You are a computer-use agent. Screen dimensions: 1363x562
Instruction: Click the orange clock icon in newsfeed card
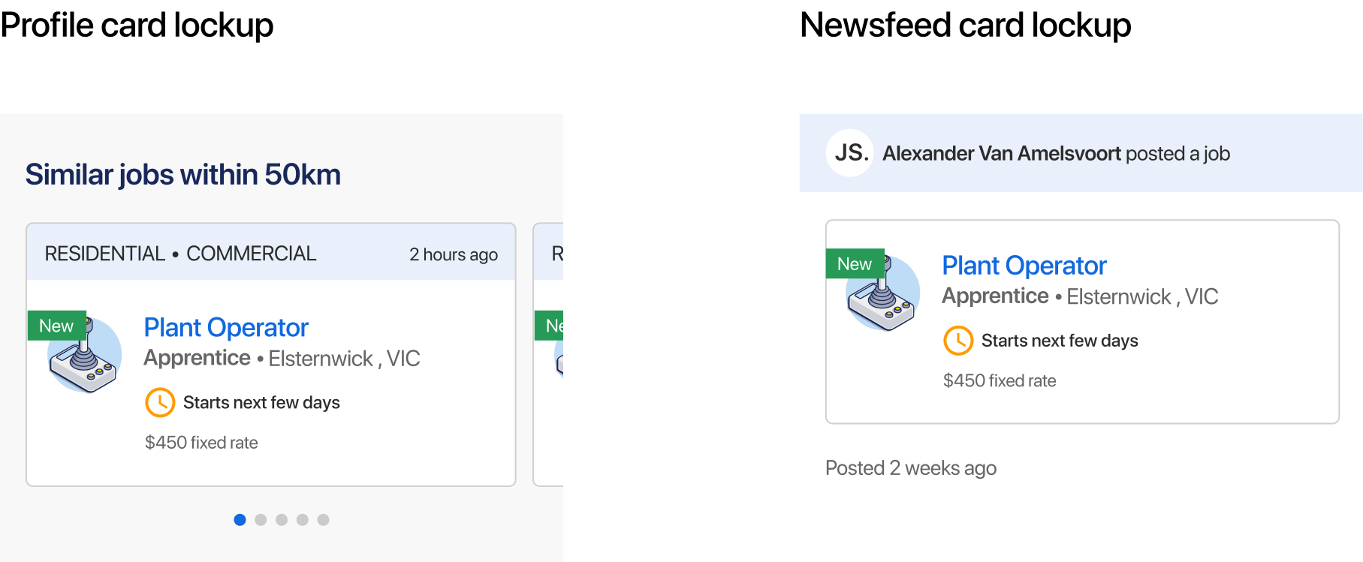point(958,341)
